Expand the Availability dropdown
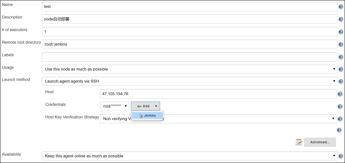The image size is (345, 163). pyautogui.click(x=190, y=156)
